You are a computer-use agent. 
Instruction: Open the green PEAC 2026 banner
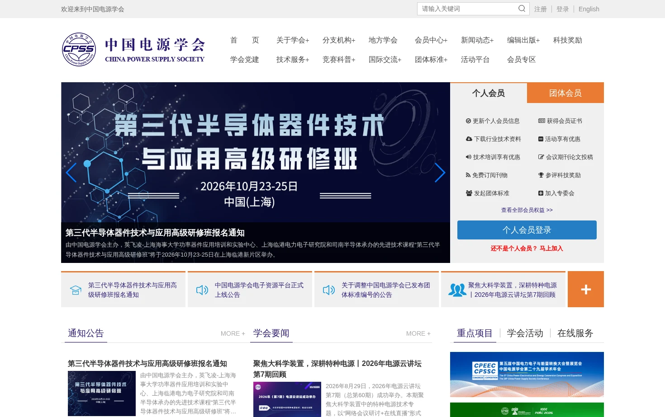527,410
